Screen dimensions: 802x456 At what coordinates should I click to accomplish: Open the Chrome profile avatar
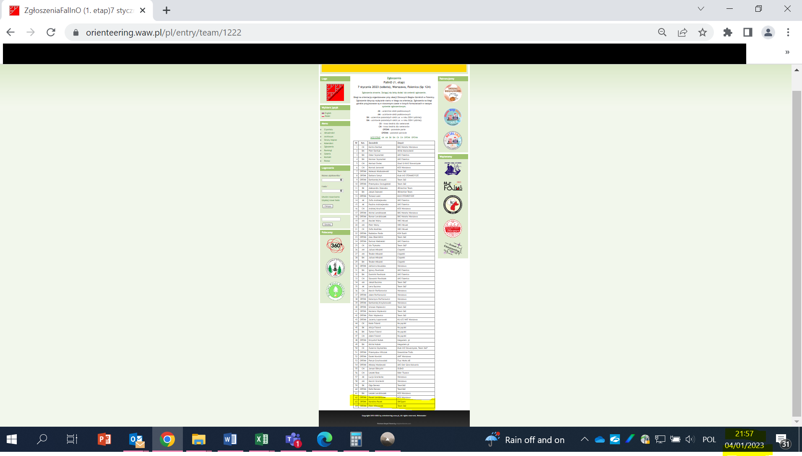pyautogui.click(x=768, y=32)
